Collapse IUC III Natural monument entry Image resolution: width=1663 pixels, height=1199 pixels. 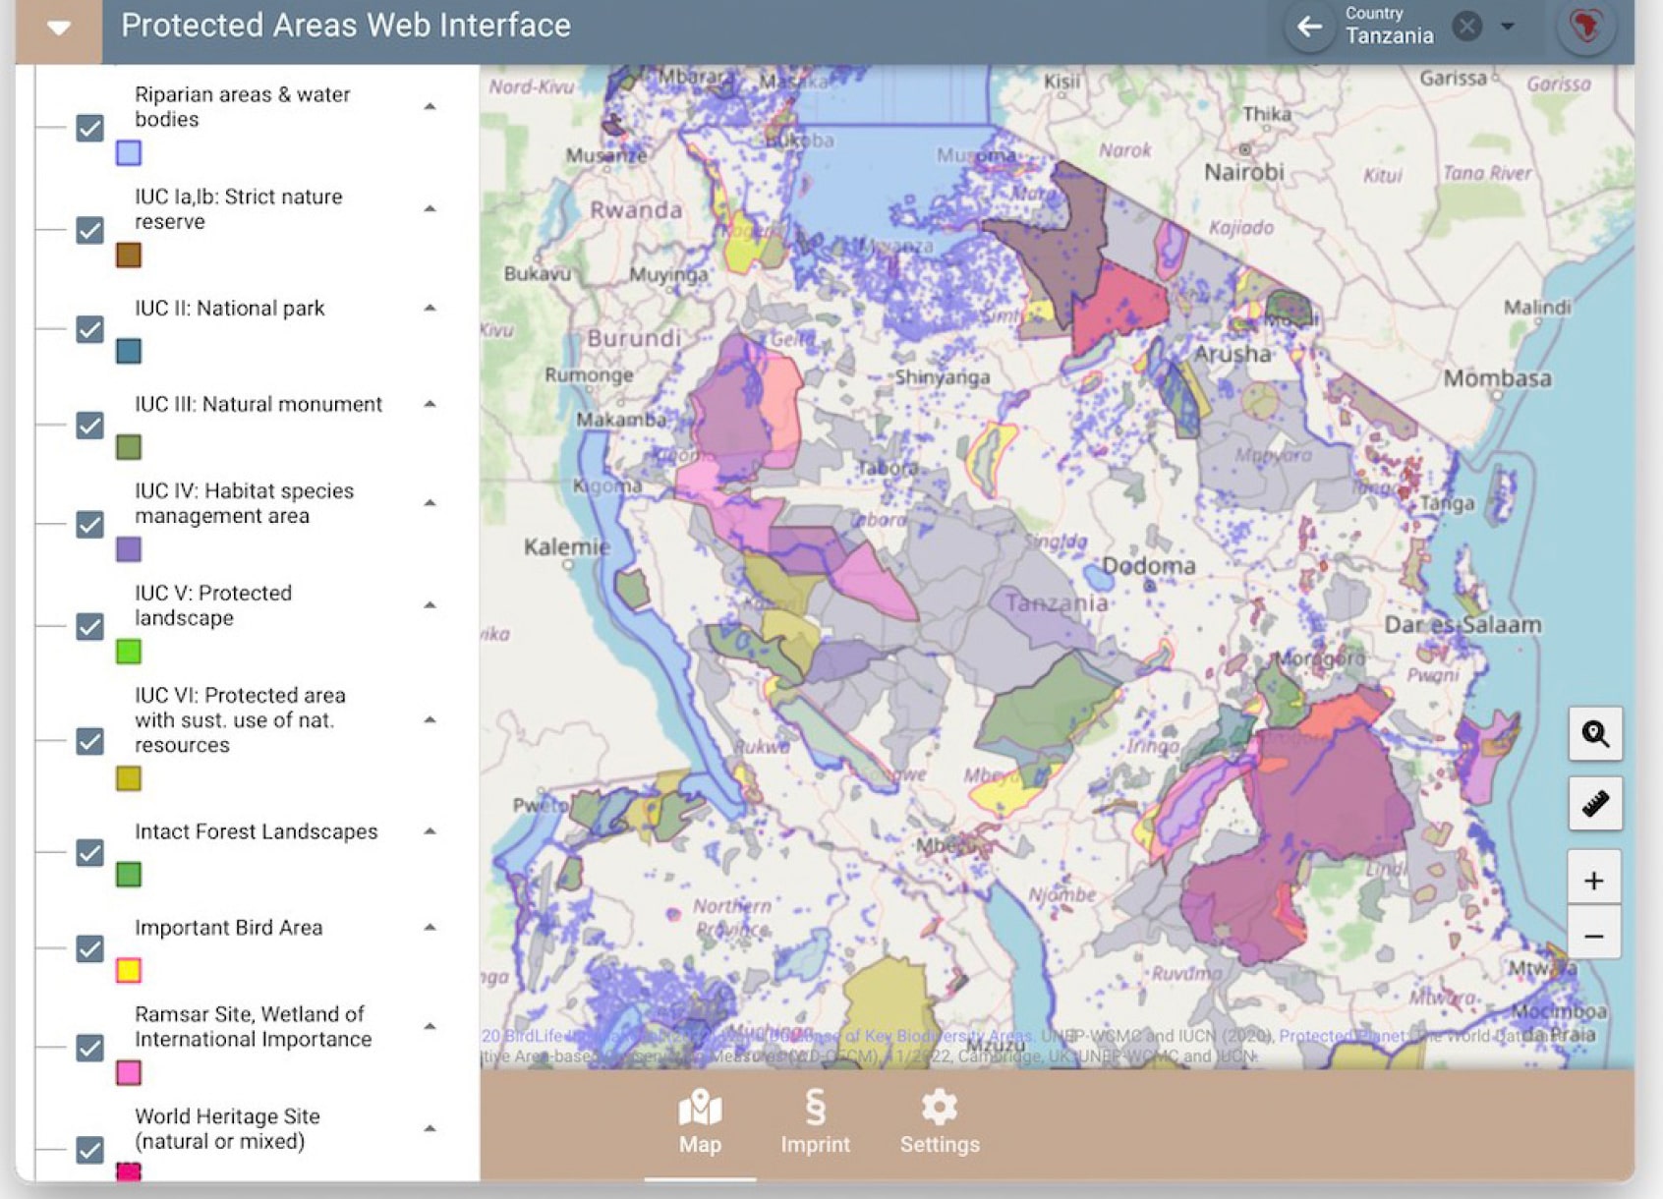[x=430, y=404]
